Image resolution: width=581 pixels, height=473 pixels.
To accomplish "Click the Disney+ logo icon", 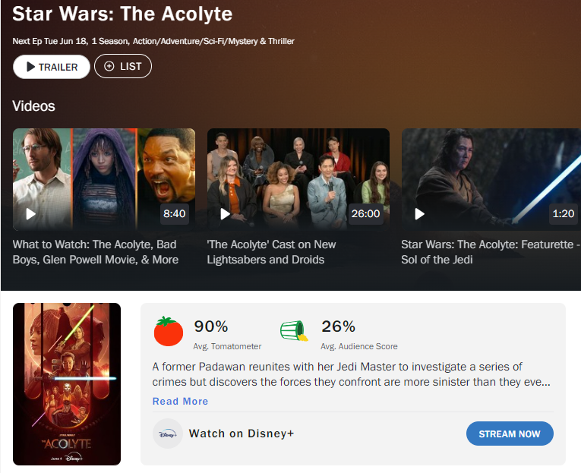I will tap(168, 434).
